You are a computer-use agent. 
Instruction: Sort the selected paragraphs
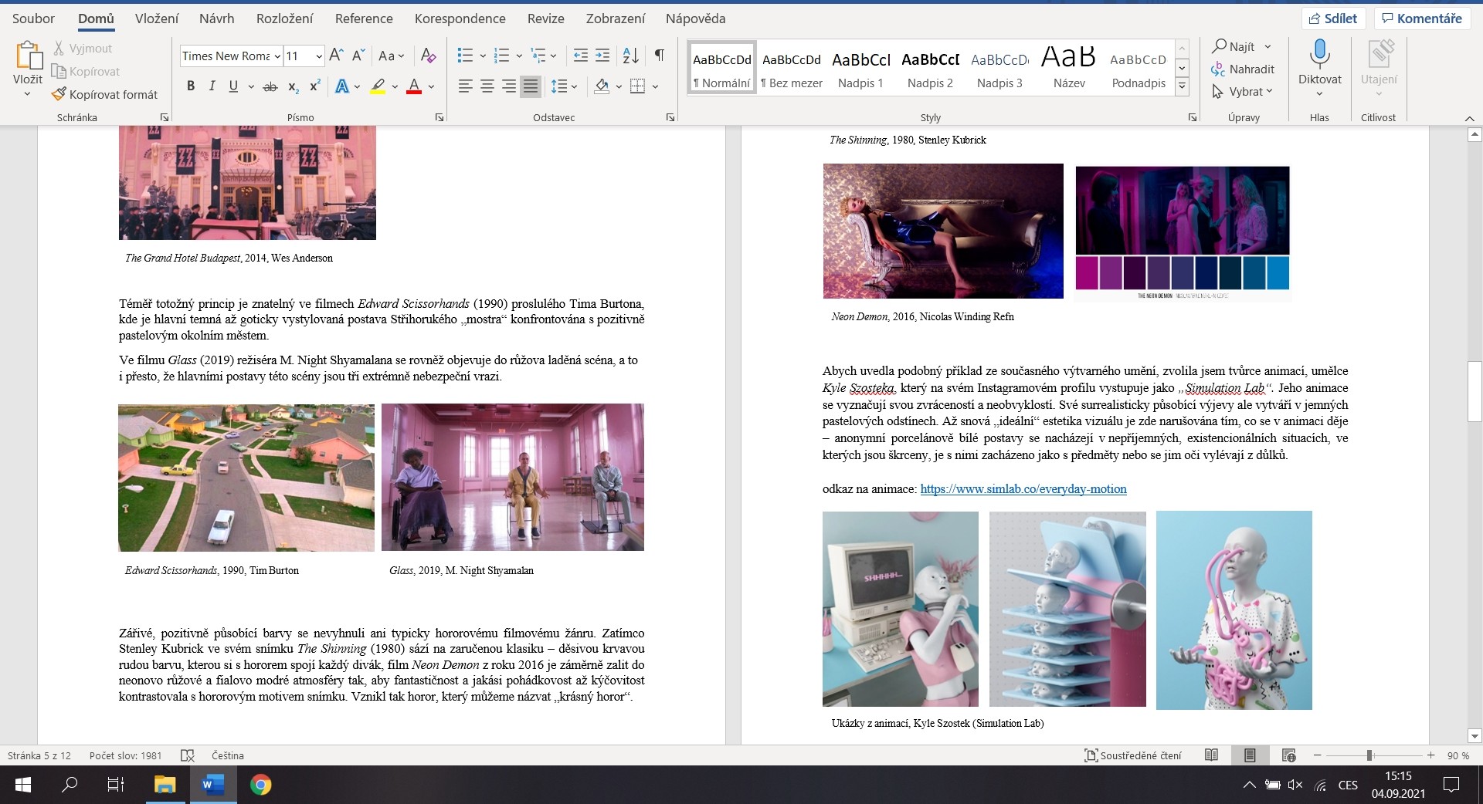pyautogui.click(x=630, y=56)
